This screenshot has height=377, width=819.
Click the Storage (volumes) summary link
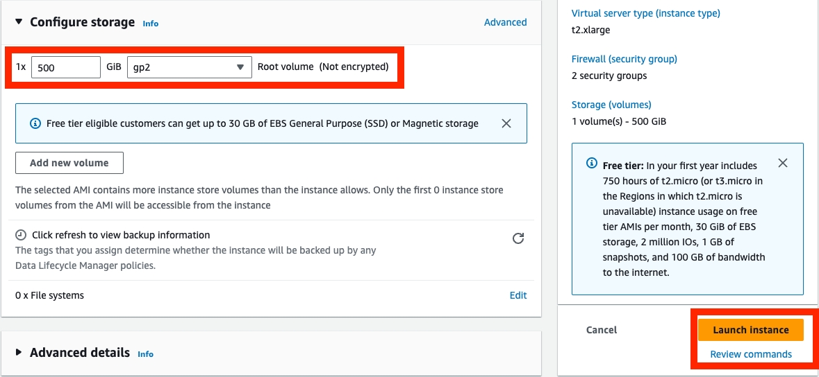[611, 105]
